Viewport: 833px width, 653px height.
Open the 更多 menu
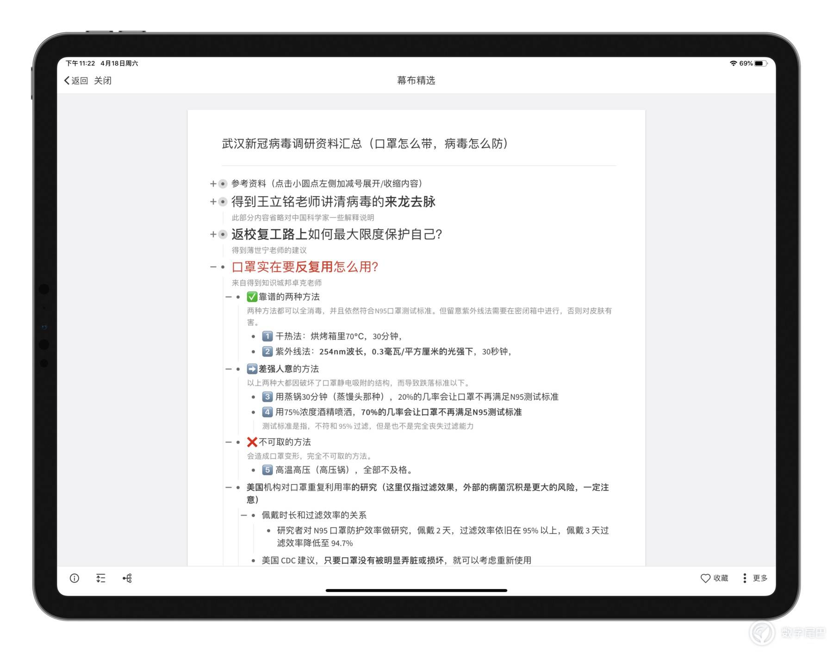pos(759,578)
